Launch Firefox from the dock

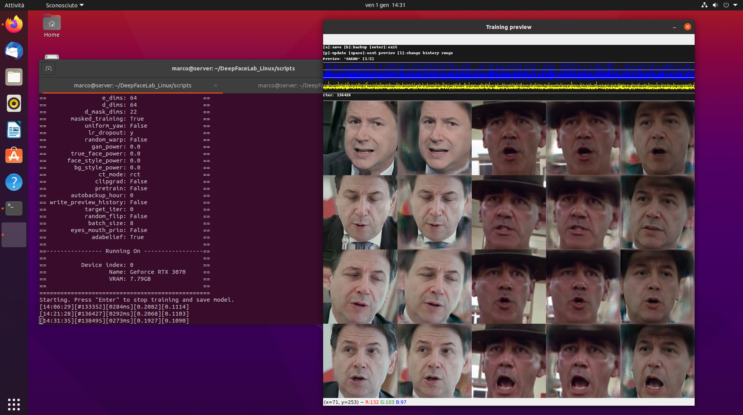coord(14,24)
